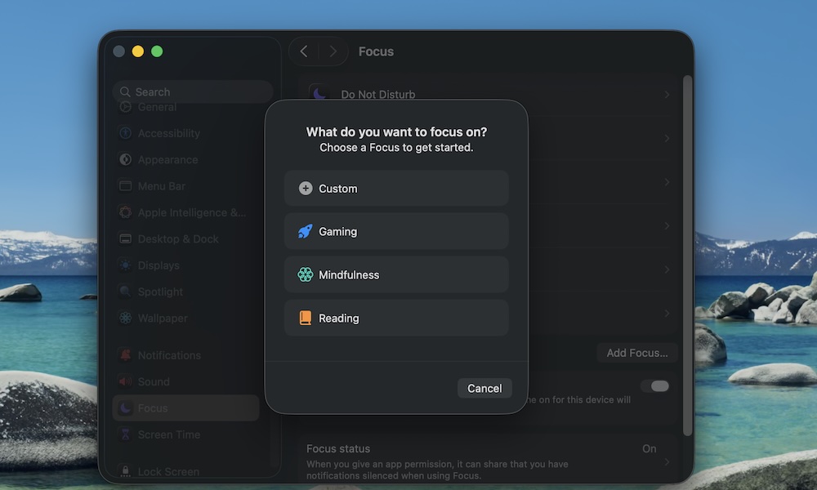The height and width of the screenshot is (490, 817).
Task: Click the Mindfulness flower icon
Action: pos(305,274)
